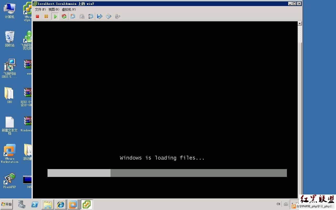
Task: Click the 开始 Start button
Action: 7,204
